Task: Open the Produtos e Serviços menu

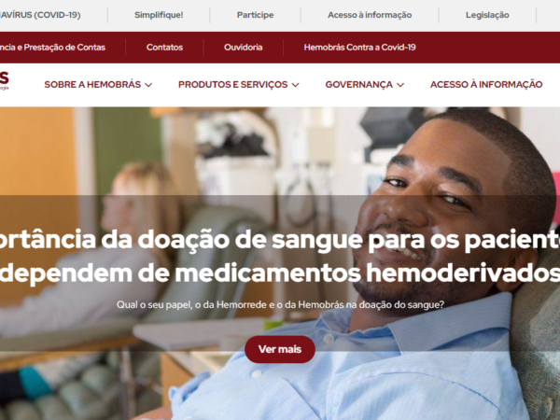Action: 232,85
